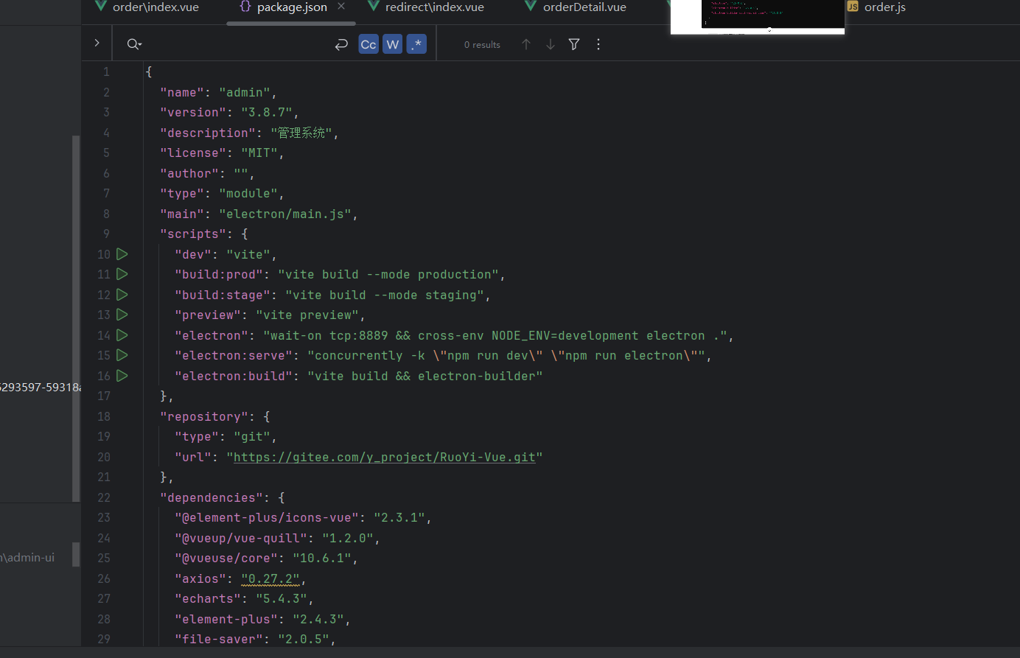Run the "dev" script gutter icon
Image resolution: width=1020 pixels, height=658 pixels.
(x=122, y=254)
